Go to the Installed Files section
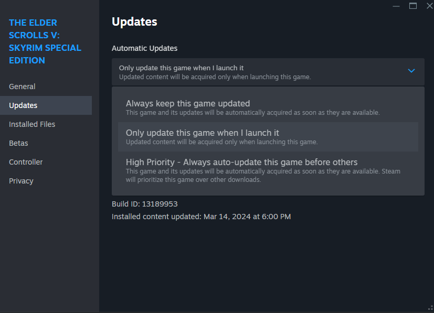Image resolution: width=434 pixels, height=313 pixels. pyautogui.click(x=32, y=124)
